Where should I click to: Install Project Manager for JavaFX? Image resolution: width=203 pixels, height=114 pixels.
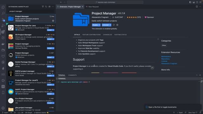pos(50,85)
